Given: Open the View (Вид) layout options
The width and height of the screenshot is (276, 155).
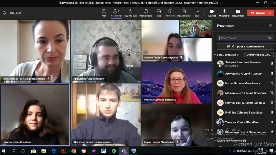Looking at the screenshot, I should click(x=159, y=13).
